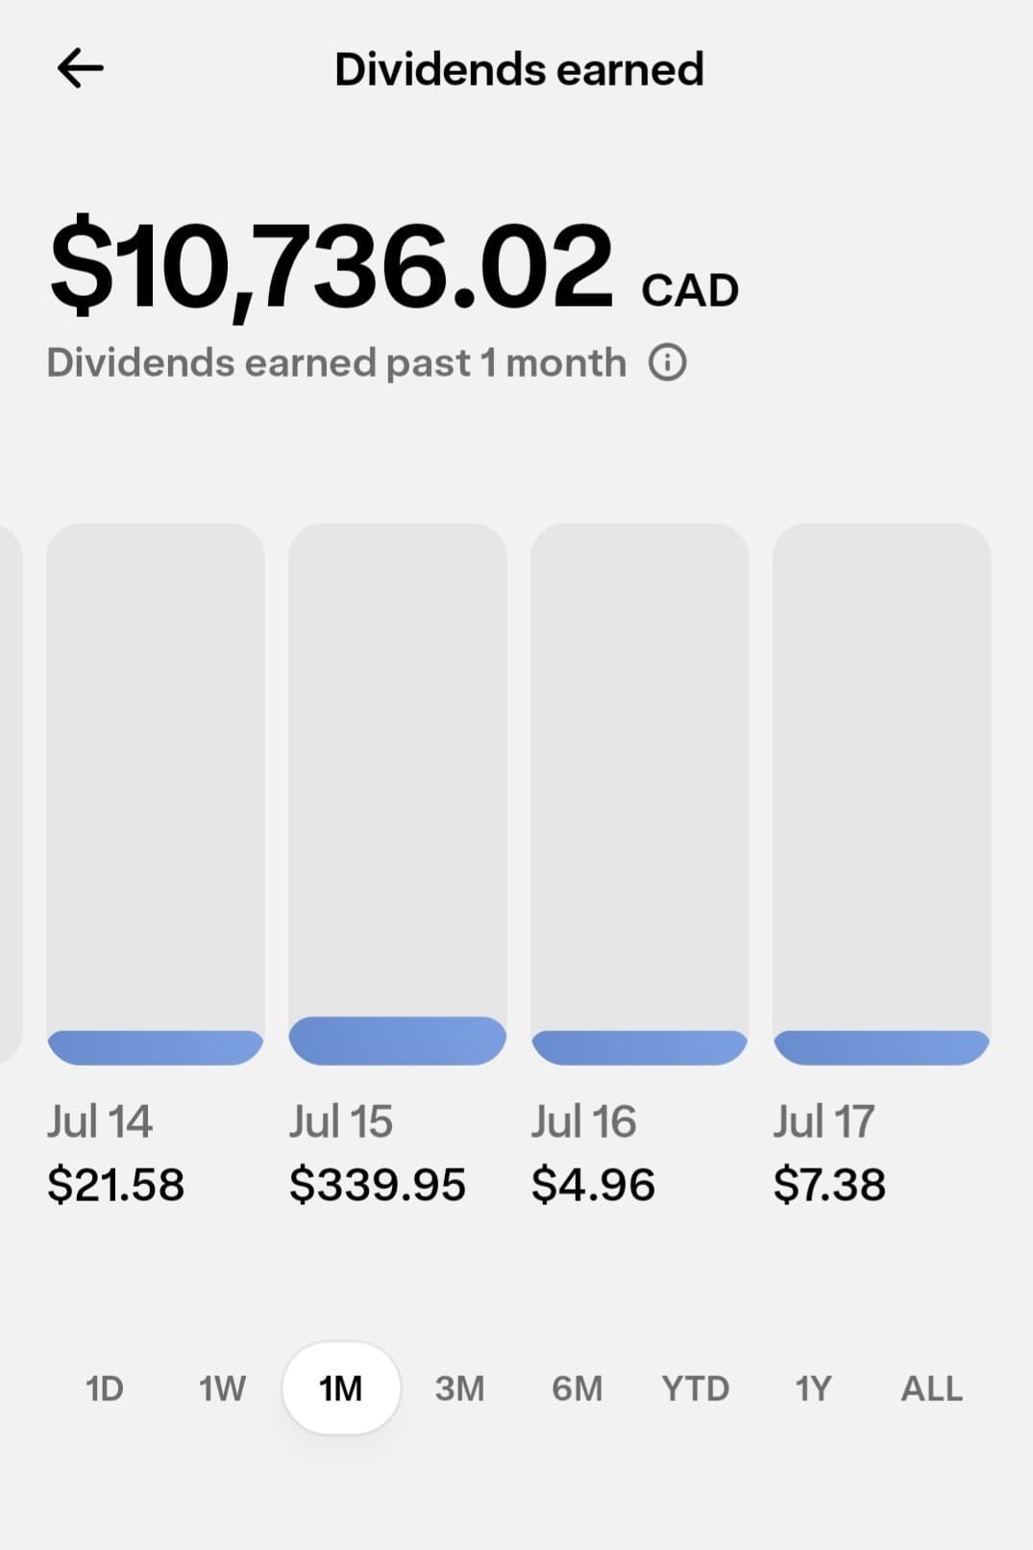
Task: Select the Jul 16 bar
Action: (x=640, y=794)
